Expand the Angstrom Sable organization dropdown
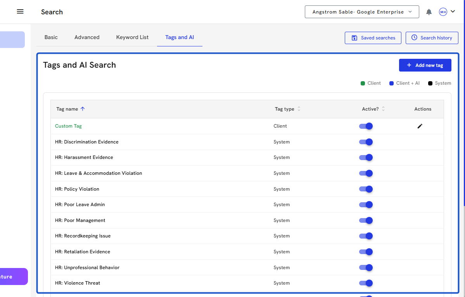The image size is (465, 297). click(362, 12)
